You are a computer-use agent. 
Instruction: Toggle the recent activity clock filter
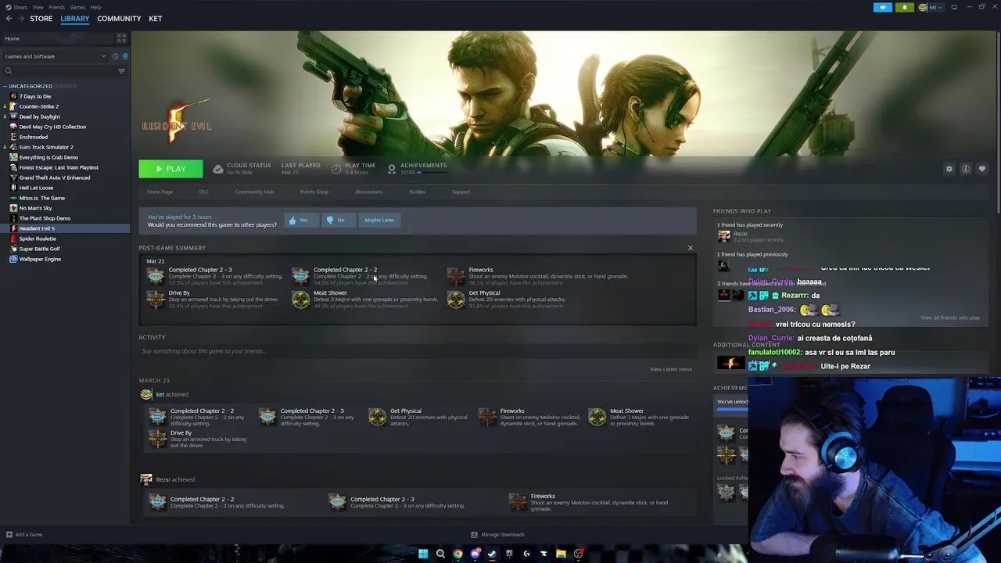coord(115,56)
